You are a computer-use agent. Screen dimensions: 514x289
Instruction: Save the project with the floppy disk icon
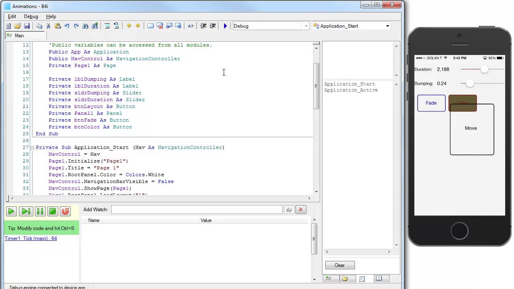pos(27,26)
